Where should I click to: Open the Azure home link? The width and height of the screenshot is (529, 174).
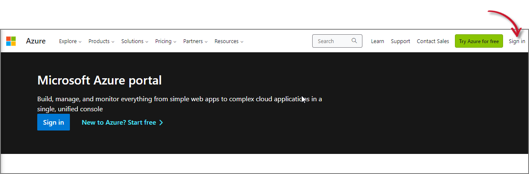tap(36, 41)
